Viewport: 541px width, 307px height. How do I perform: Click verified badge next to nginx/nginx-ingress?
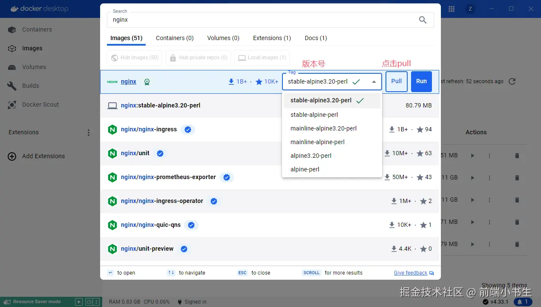pos(188,130)
